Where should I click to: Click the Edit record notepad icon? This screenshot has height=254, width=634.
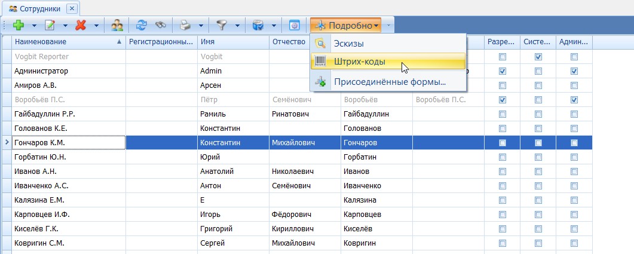click(x=50, y=26)
